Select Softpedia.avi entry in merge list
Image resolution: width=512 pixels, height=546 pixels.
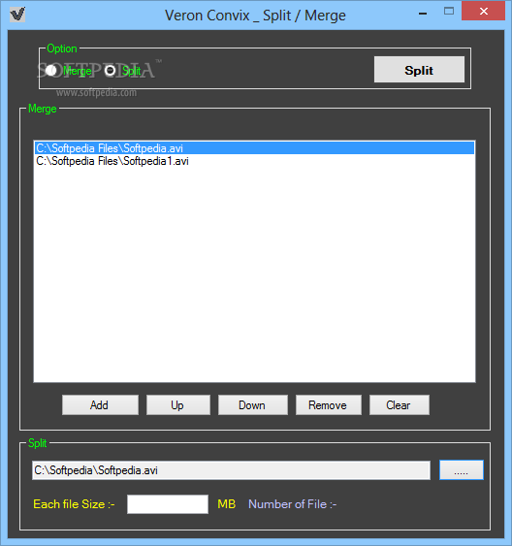254,148
